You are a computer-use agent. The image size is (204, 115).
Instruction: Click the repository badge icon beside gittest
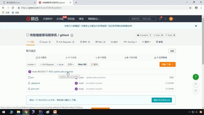pyautogui.click(x=72, y=35)
